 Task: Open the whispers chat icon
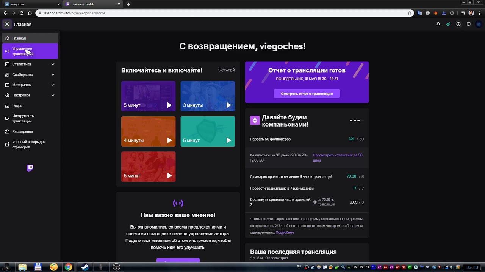469,24
